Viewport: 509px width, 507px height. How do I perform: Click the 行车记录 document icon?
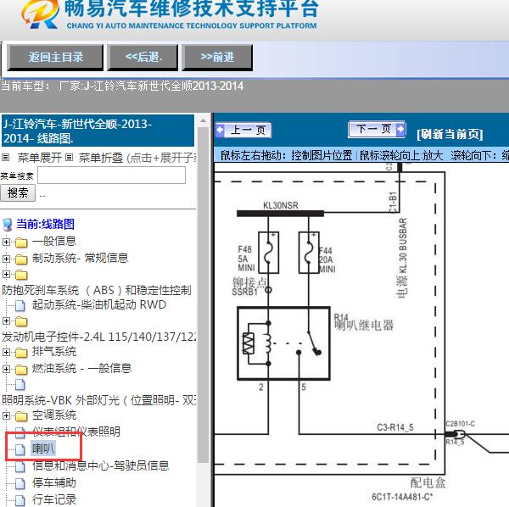tap(20, 500)
